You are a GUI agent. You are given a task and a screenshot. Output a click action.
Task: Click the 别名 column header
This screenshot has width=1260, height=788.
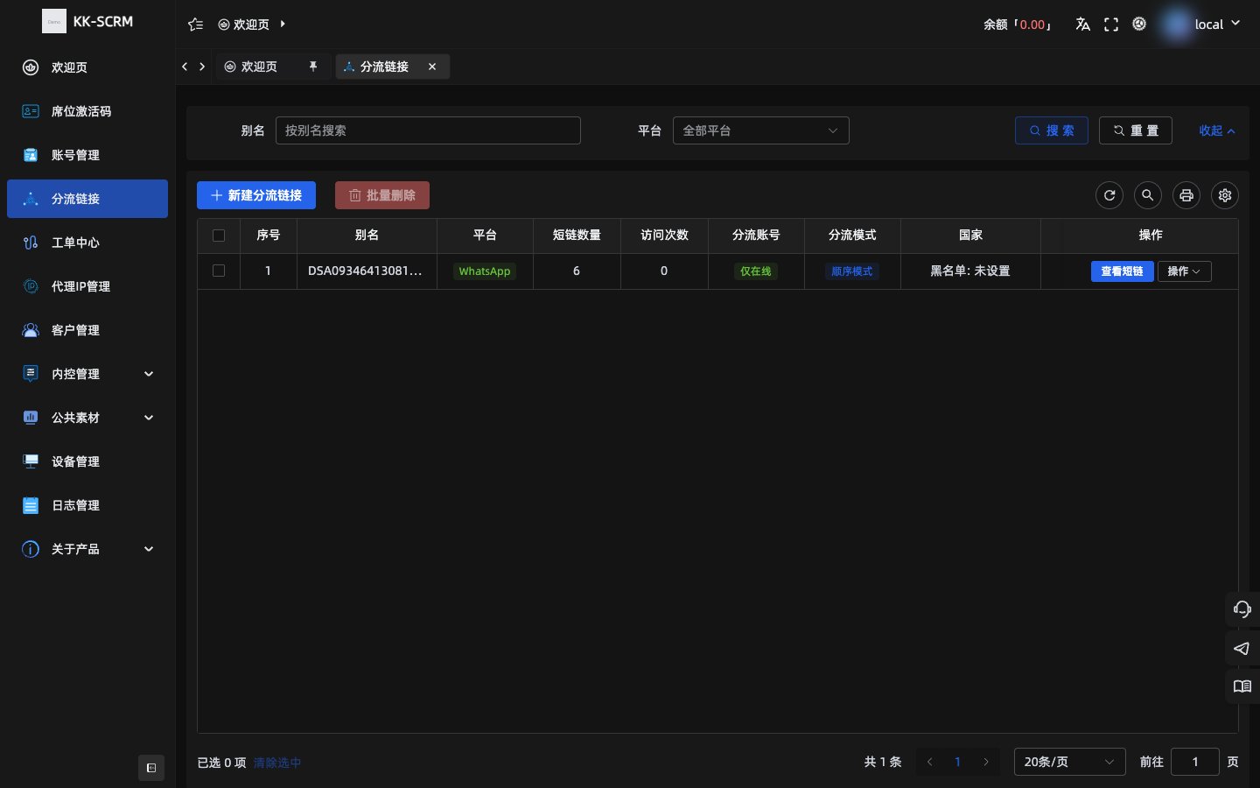pyautogui.click(x=367, y=235)
